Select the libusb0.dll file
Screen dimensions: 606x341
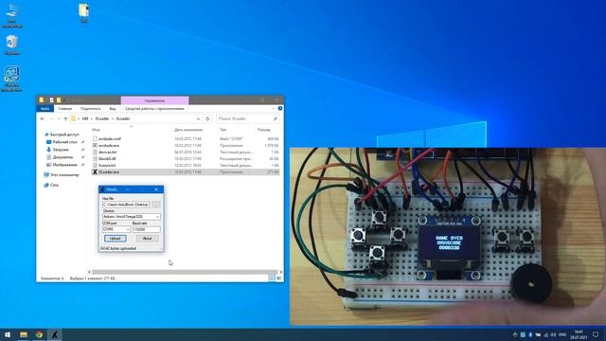pyautogui.click(x=107, y=158)
